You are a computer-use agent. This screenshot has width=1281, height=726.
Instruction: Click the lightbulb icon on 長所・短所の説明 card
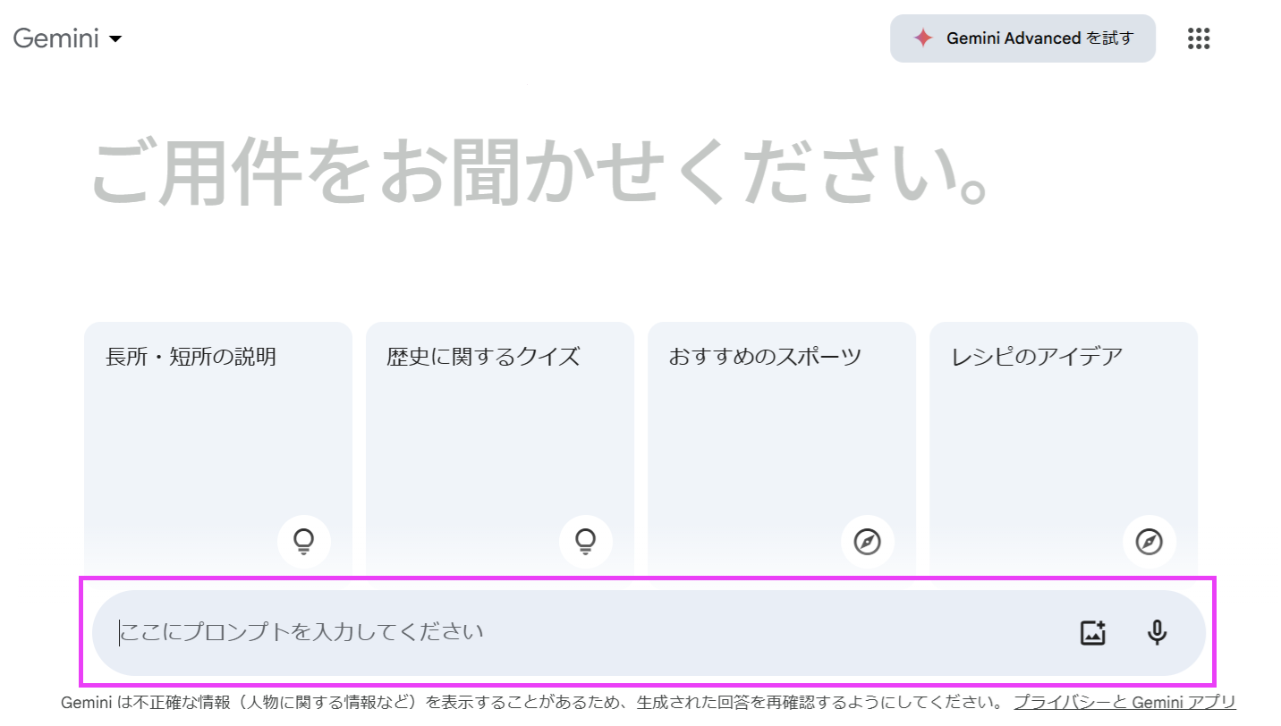click(304, 541)
